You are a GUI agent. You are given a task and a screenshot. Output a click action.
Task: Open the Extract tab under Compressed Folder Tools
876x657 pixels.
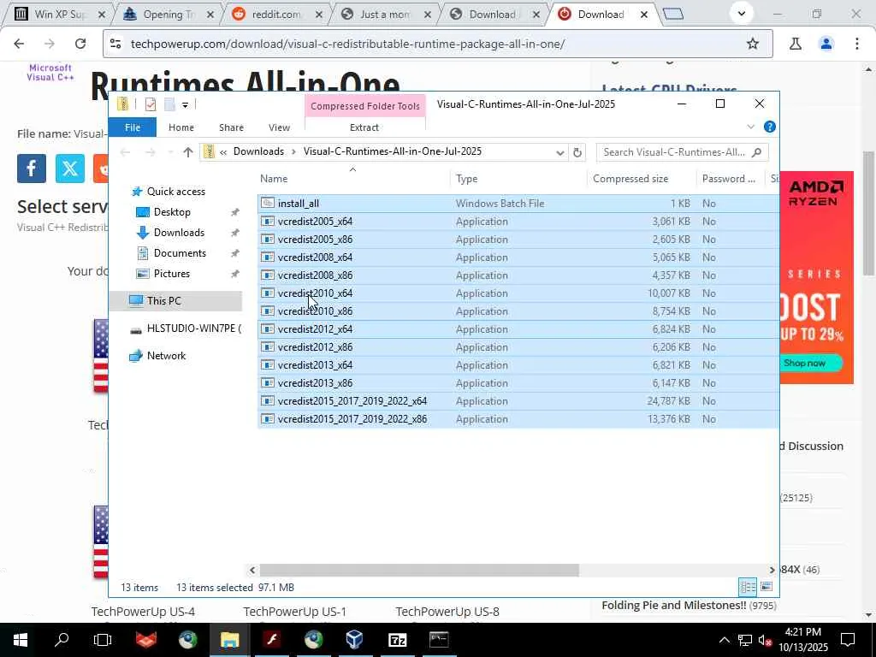point(364,127)
